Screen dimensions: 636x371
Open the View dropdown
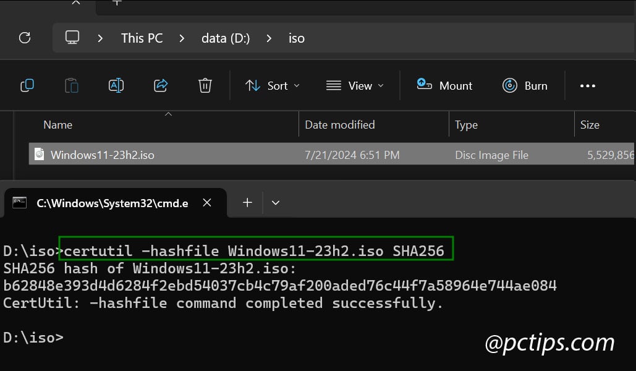click(355, 85)
